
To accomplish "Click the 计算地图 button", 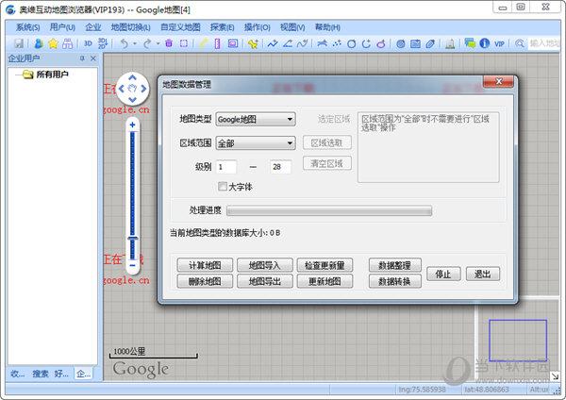I will point(205,265).
